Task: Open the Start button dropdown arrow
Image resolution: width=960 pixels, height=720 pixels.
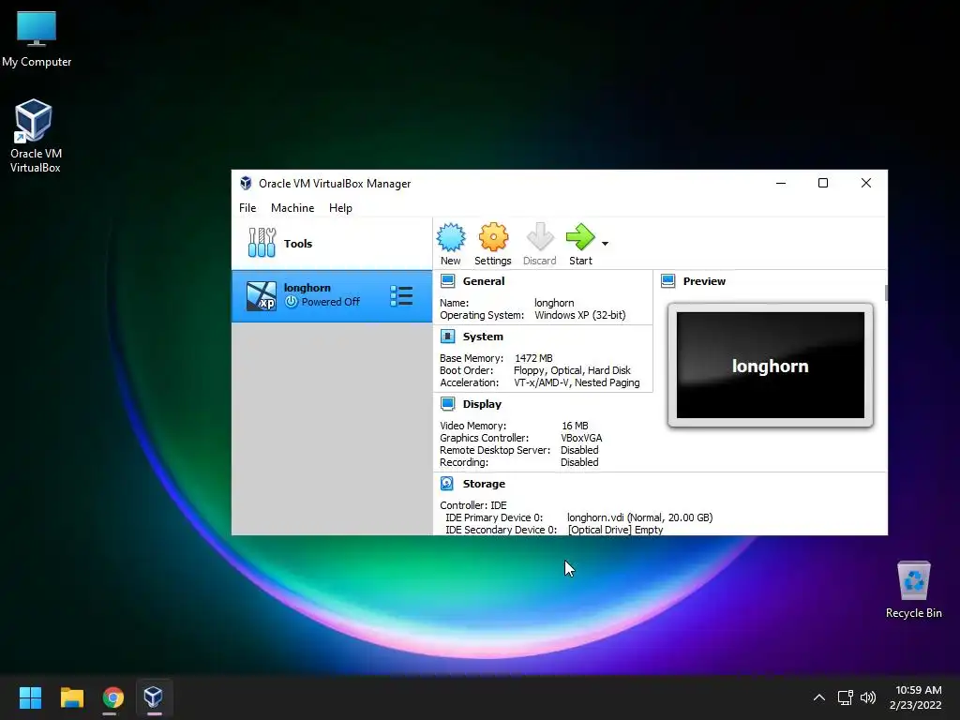Action: (605, 244)
